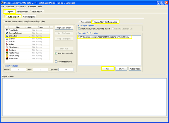
Task: Click the Entraction site icon
Action: click(7, 36)
